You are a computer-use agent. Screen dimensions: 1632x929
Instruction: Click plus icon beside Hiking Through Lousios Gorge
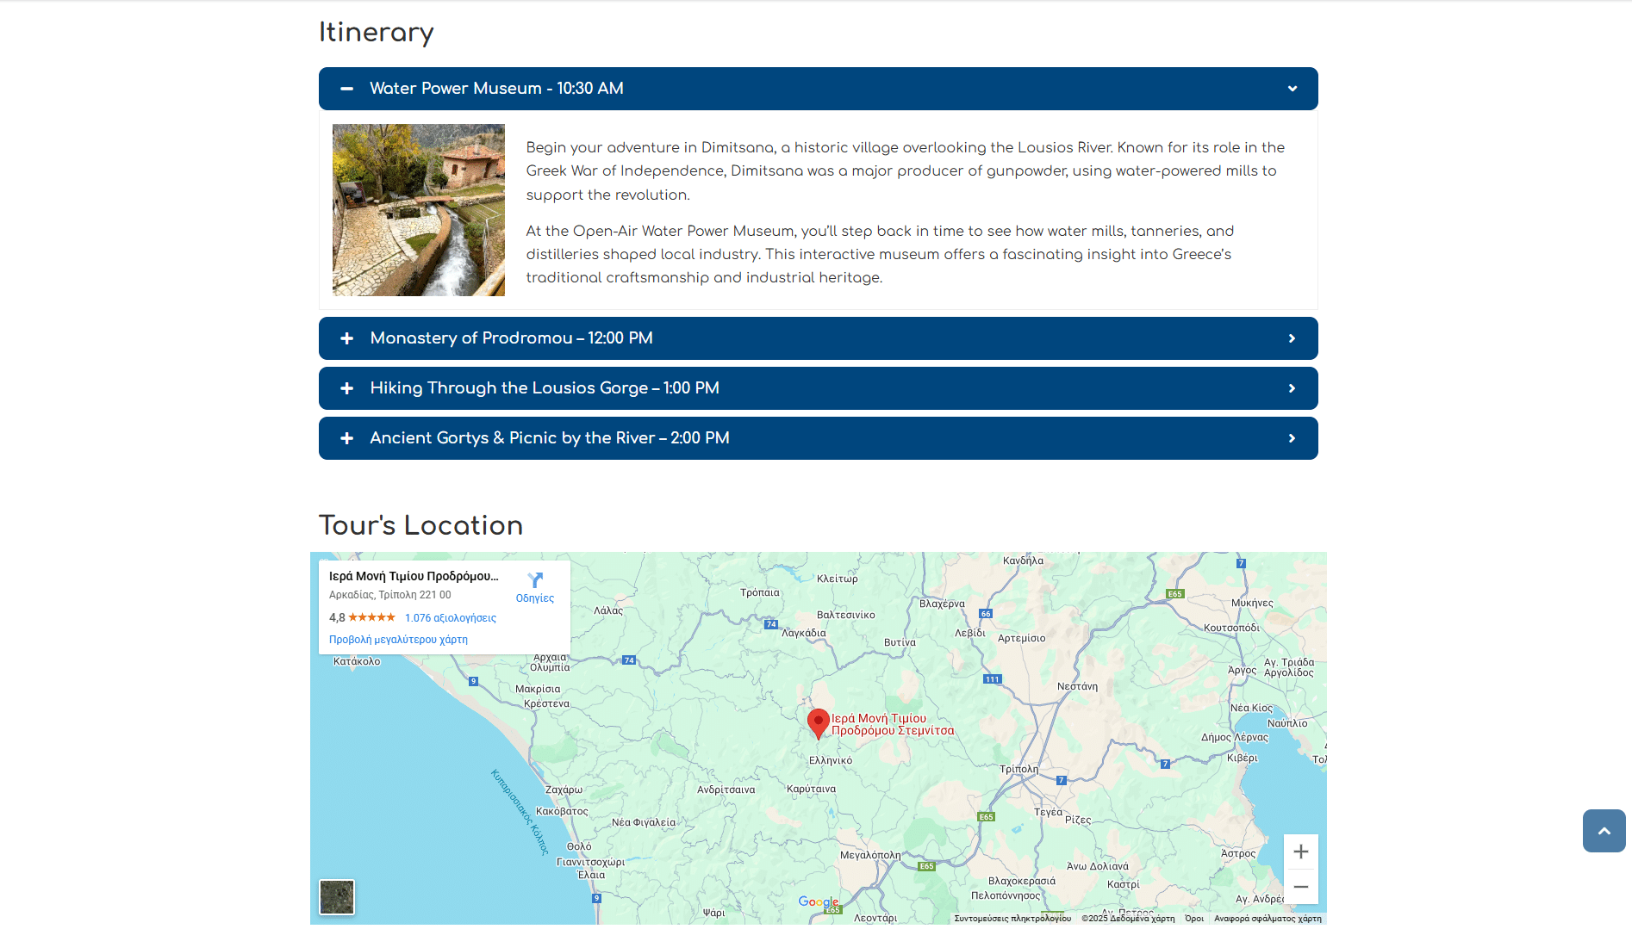tap(346, 388)
